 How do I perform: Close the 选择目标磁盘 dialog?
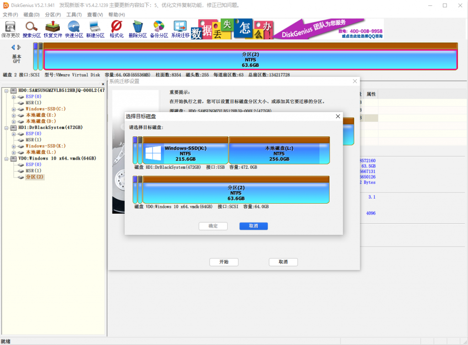tap(338, 116)
